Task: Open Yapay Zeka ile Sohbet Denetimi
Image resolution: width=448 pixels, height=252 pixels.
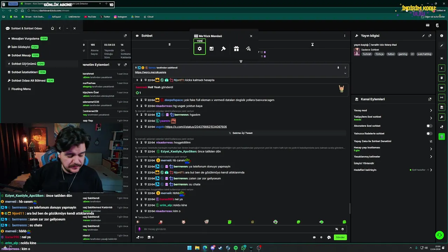Action: click(x=393, y=141)
